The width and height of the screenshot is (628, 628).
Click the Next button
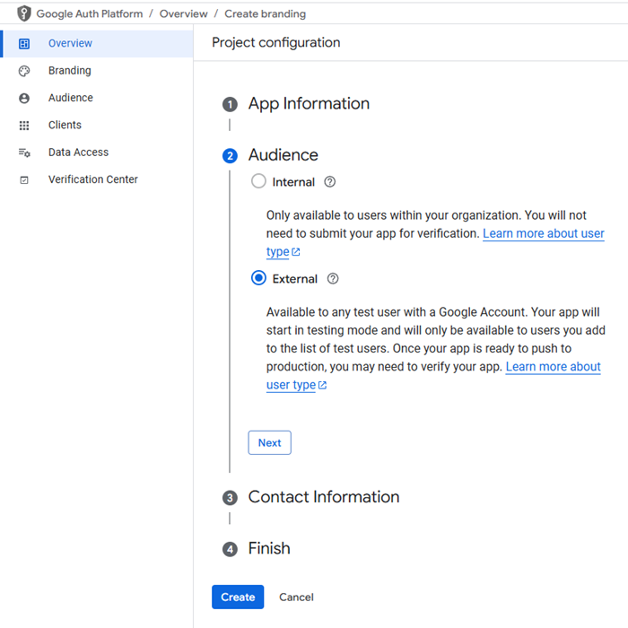tap(269, 442)
